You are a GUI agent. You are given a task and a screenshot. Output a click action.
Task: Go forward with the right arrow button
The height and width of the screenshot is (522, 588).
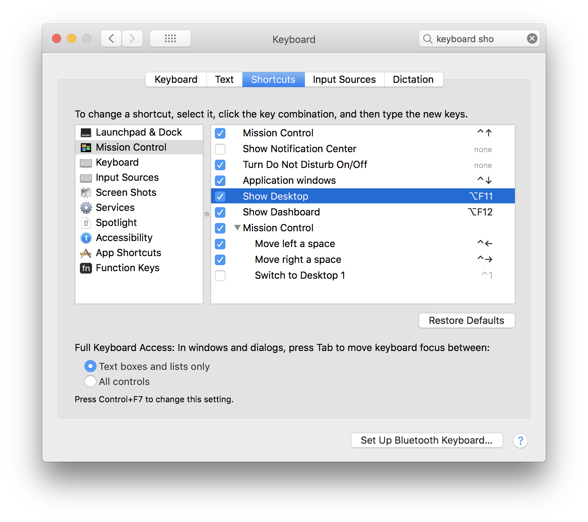(x=132, y=38)
